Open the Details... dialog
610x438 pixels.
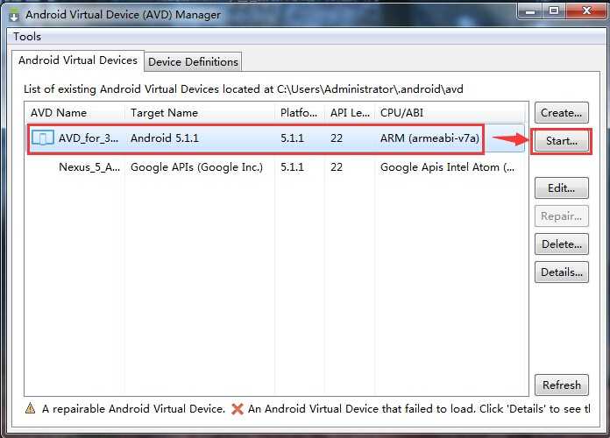(561, 272)
